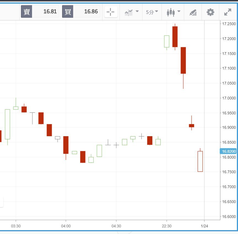Click the 04:00 time axis label
This screenshot has height=234, width=238.
[66, 226]
